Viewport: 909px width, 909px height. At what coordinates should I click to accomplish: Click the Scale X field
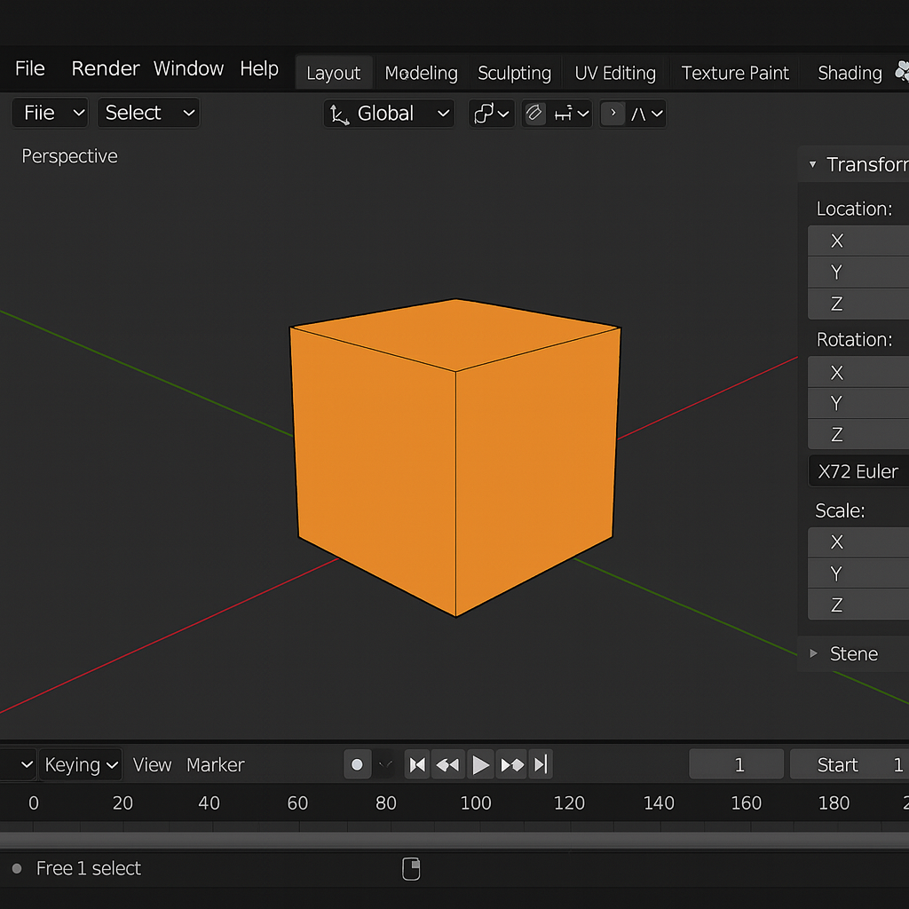coord(858,542)
